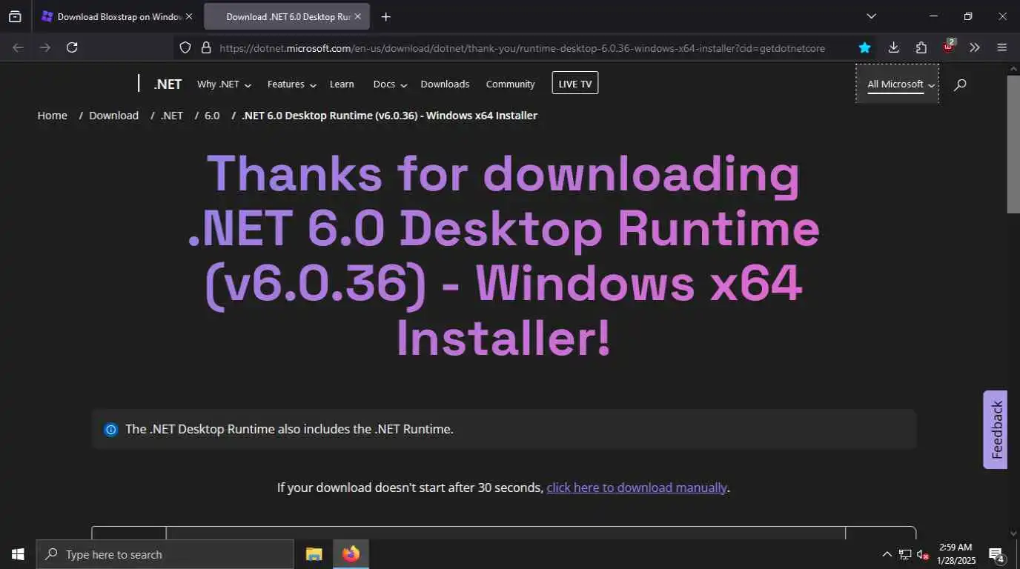The height and width of the screenshot is (569, 1020).
Task: Click here to download manually link
Action: [636, 488]
